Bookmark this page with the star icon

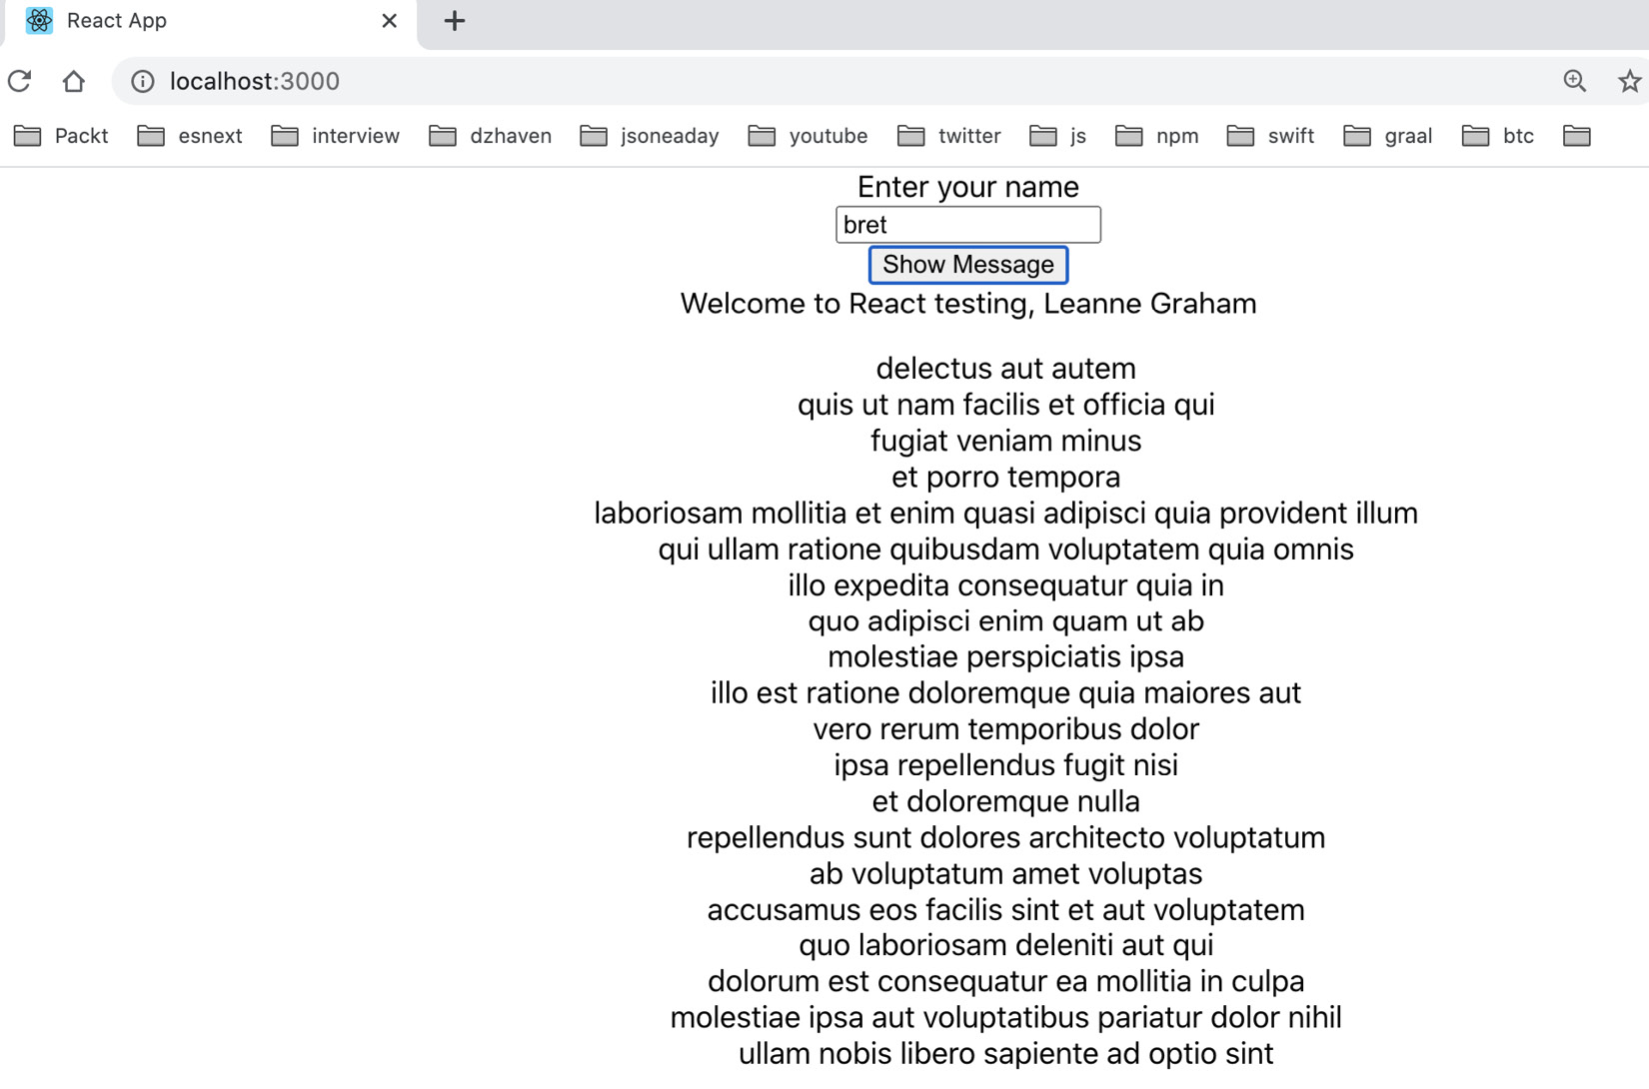click(1630, 81)
